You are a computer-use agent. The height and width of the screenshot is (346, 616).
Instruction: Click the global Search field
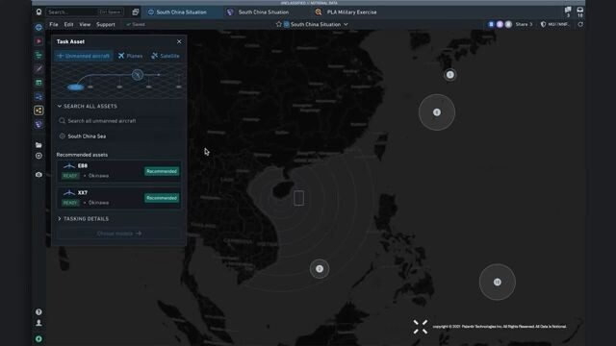click(85, 12)
